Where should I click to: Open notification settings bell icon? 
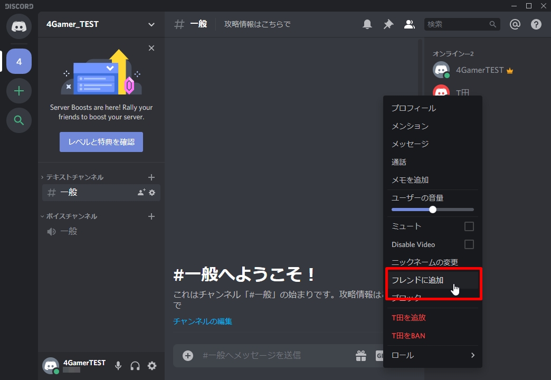click(367, 24)
